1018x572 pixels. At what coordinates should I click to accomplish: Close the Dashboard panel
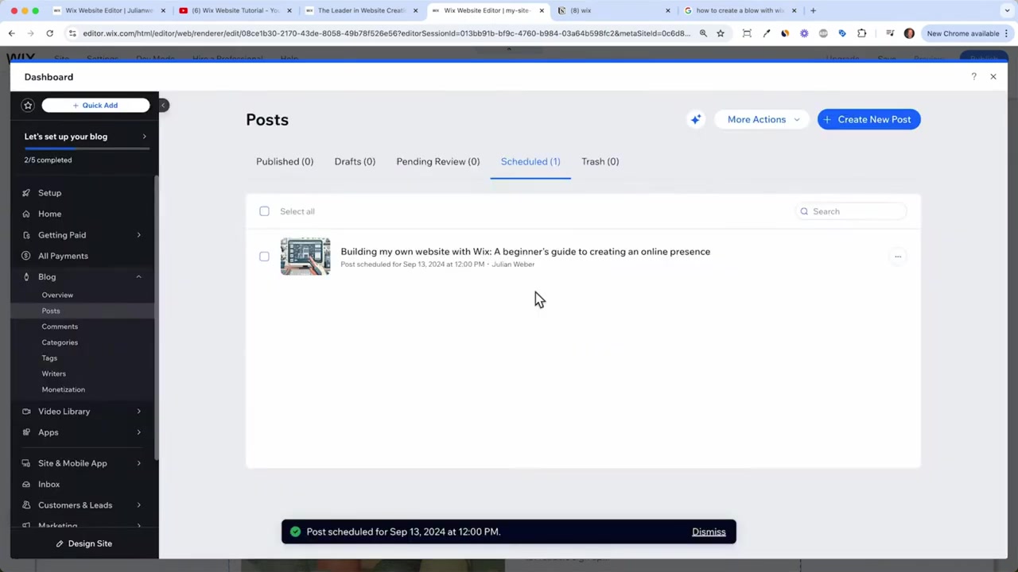993,77
